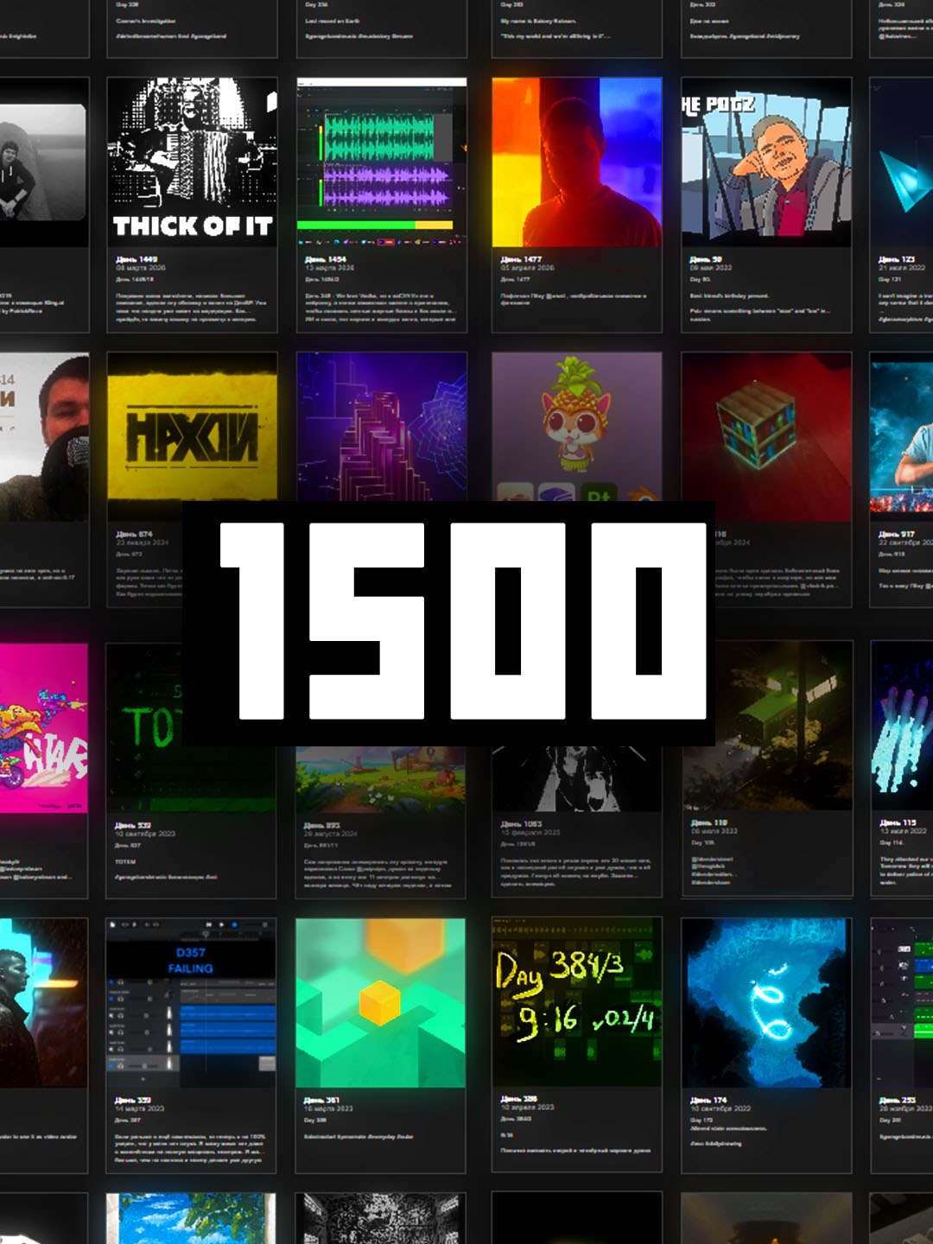Click the '10 апреля 2023' date
This screenshot has height=1244, width=933.
527,1107
